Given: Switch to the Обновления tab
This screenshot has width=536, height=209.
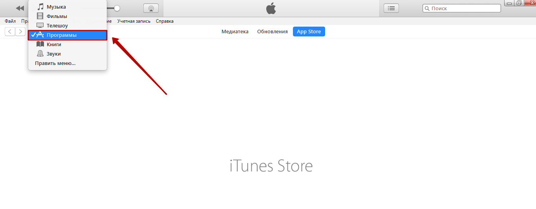Looking at the screenshot, I should click(x=273, y=32).
